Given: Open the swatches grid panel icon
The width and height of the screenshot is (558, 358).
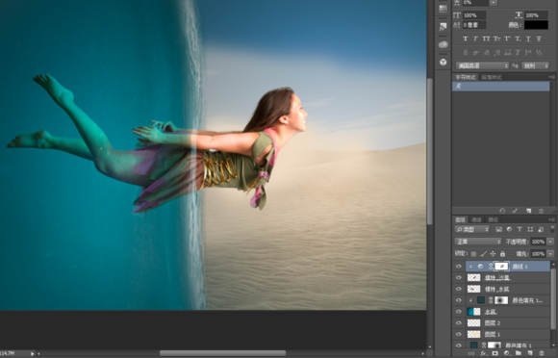Looking at the screenshot, I should 443,9.
